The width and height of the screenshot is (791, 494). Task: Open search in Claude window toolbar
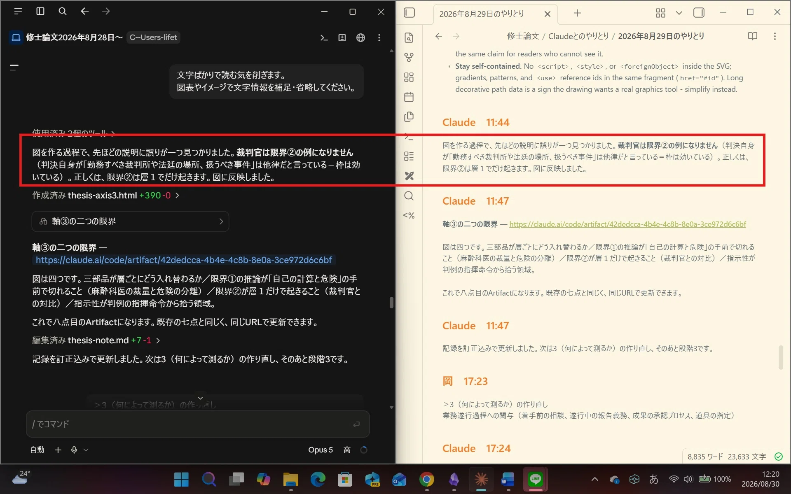(x=62, y=12)
